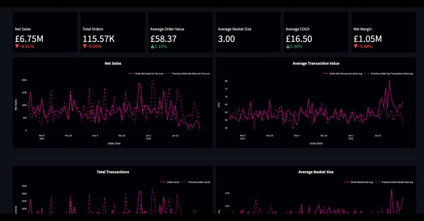The width and height of the screenshot is (424, 221).
Task: Click the 'Net Sales' chart title
Action: pyautogui.click(x=113, y=63)
